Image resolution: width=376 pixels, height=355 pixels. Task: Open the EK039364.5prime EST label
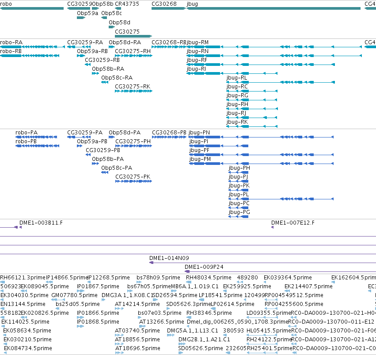pyautogui.click(x=288, y=278)
